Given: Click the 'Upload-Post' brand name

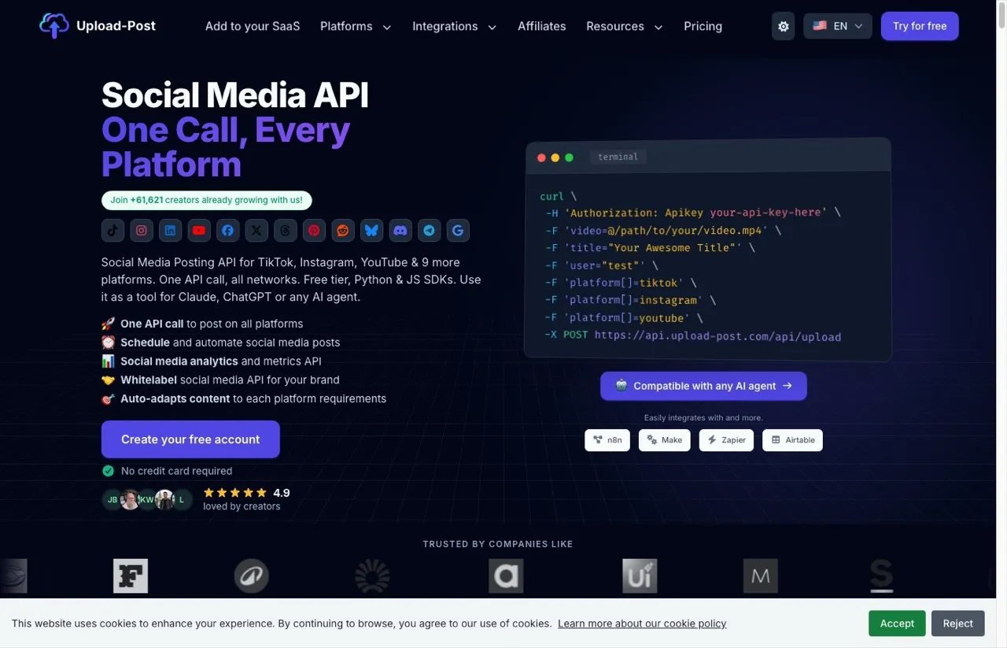Looking at the screenshot, I should 116,26.
